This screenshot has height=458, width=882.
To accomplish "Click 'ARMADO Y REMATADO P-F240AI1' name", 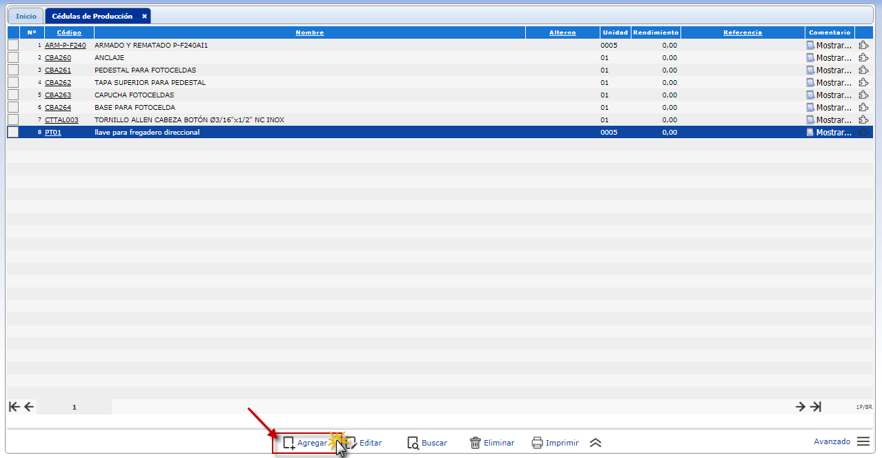I will pos(151,45).
